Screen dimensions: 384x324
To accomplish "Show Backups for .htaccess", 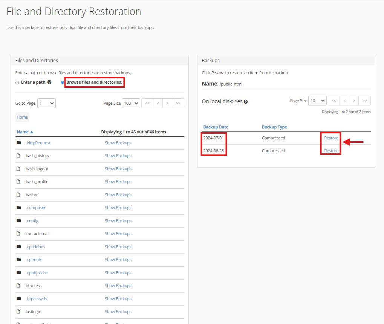I will [x=118, y=286].
